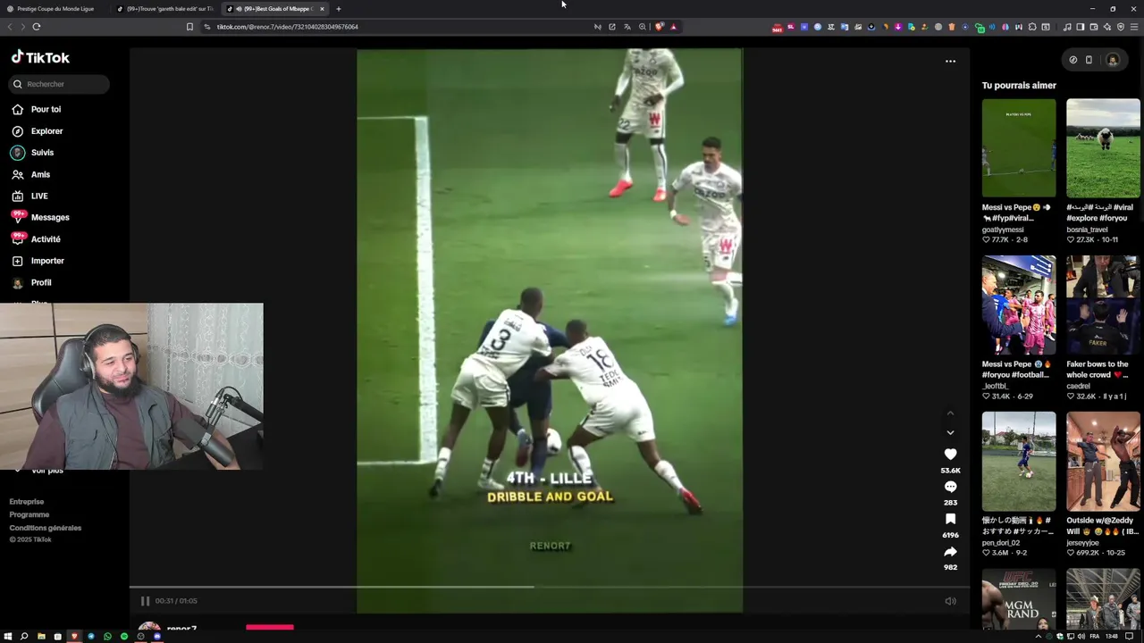Image resolution: width=1144 pixels, height=643 pixels.
Task: Open Windows taskbar search
Action: pyautogui.click(x=24, y=636)
